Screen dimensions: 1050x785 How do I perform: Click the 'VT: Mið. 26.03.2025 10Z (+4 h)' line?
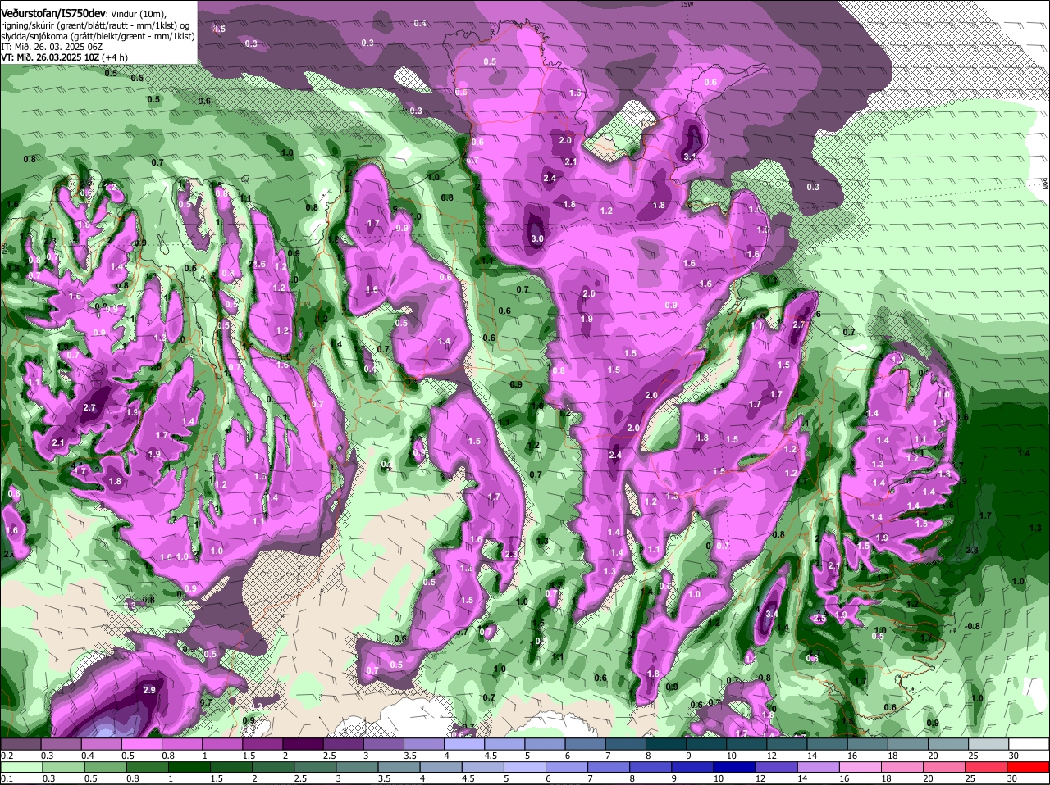pyautogui.click(x=64, y=57)
